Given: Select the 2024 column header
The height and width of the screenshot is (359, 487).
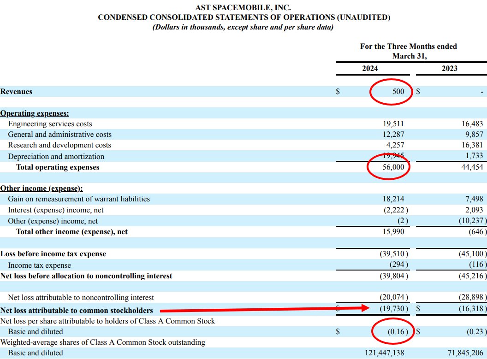Looking at the screenshot, I should point(370,69).
